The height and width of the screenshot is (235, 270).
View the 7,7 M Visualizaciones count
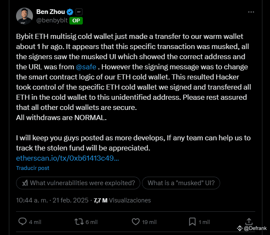122,200
